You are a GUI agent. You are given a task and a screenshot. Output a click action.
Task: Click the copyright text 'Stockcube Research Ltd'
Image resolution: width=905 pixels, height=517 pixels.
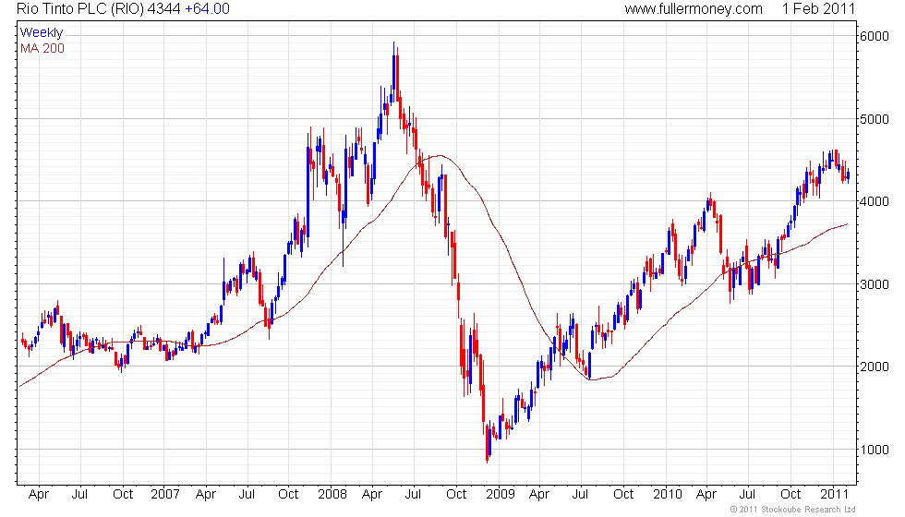(x=808, y=510)
